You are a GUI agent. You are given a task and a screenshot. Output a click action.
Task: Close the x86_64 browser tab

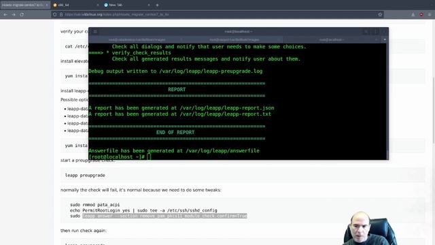click(98, 5)
